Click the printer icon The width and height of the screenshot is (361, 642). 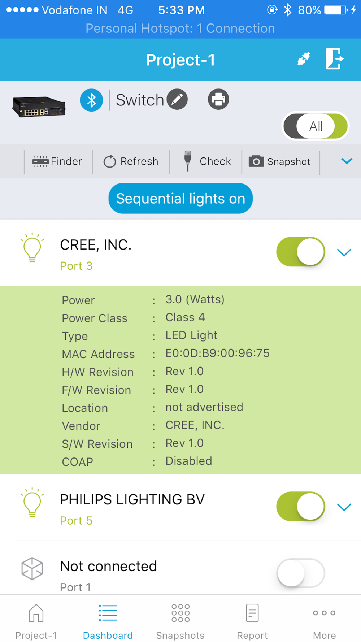[x=218, y=99]
